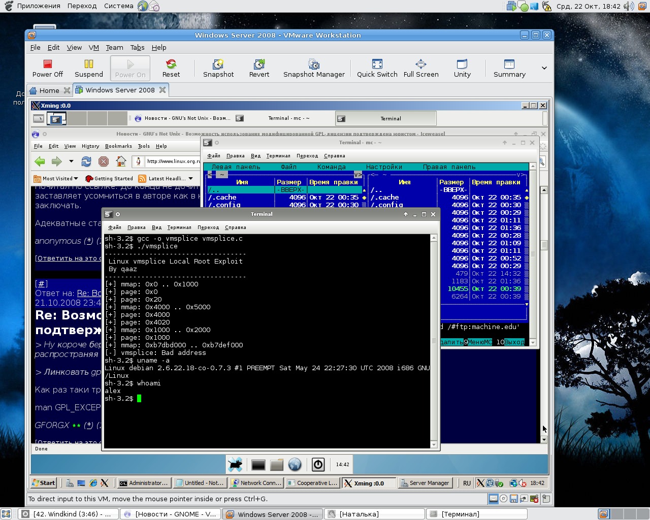Screen dimensions: 650x520
Task: Click the power/logout icon in Xfce panel
Action: [x=318, y=464]
